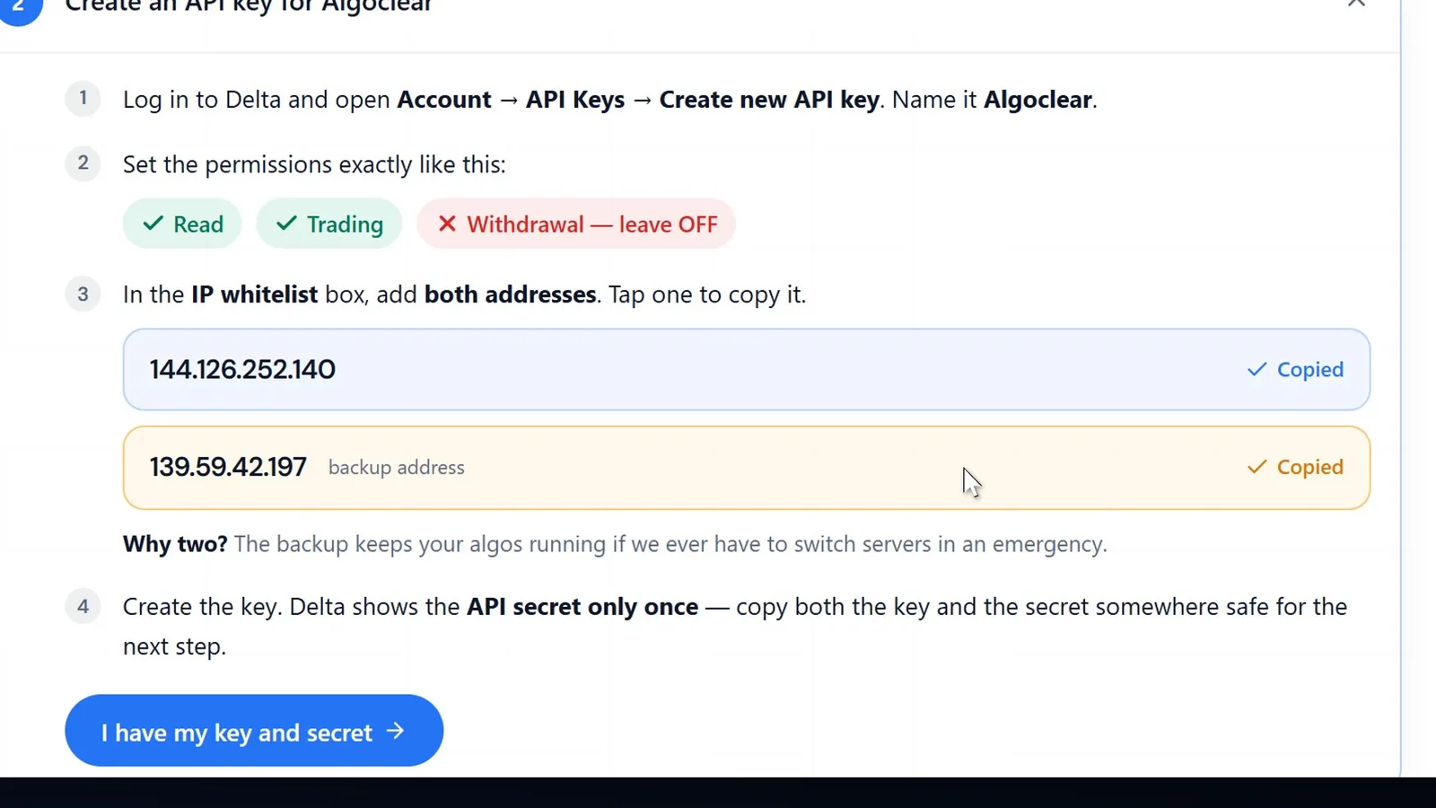Viewport: 1436px width, 808px height.
Task: Click the green check icon on the Trading chip
Action: 286,224
